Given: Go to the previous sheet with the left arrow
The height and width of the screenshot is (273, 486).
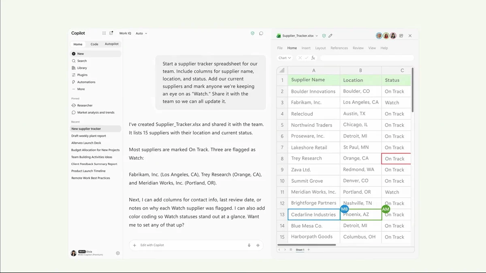Looking at the screenshot, I should (x=279, y=250).
